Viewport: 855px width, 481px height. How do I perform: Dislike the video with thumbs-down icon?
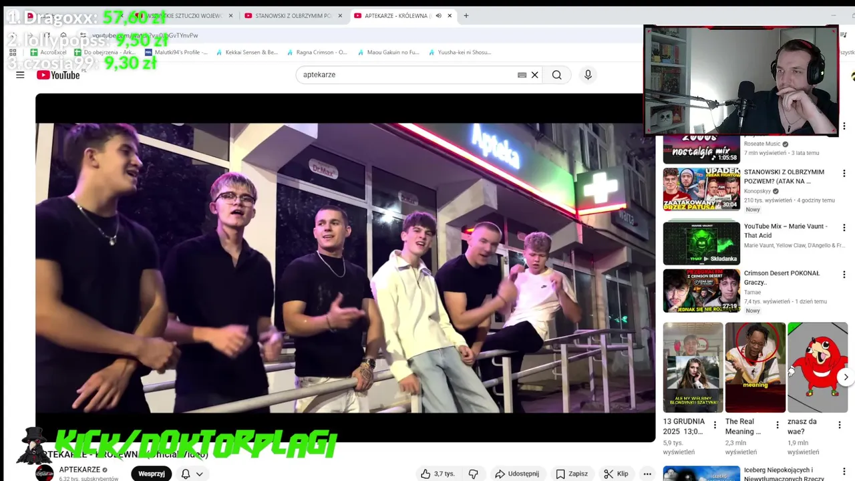474,474
